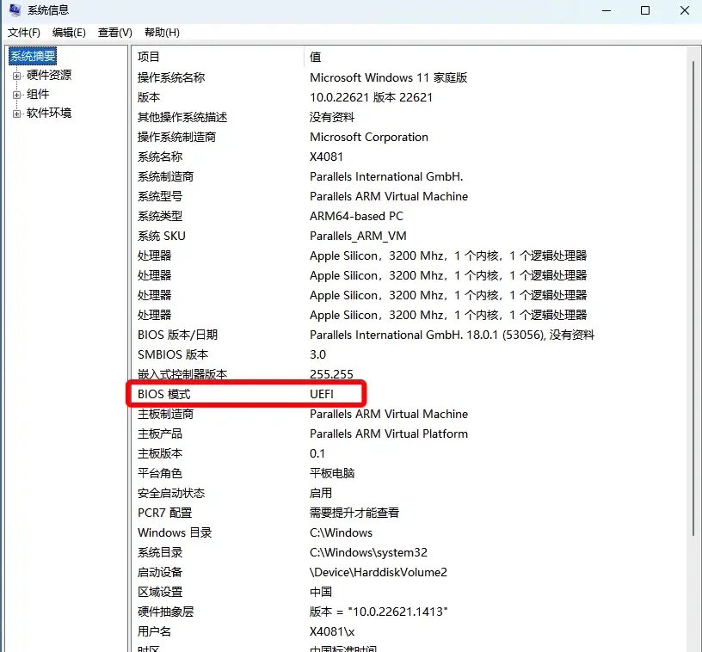This screenshot has height=652, width=702.
Task: Select the 系统 SKU row
Action: [x=409, y=236]
